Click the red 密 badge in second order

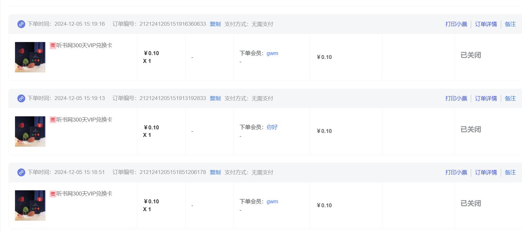pos(53,120)
